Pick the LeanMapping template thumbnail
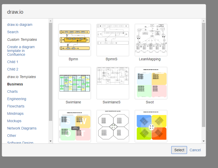This screenshot has width=218, height=168. tap(151, 40)
